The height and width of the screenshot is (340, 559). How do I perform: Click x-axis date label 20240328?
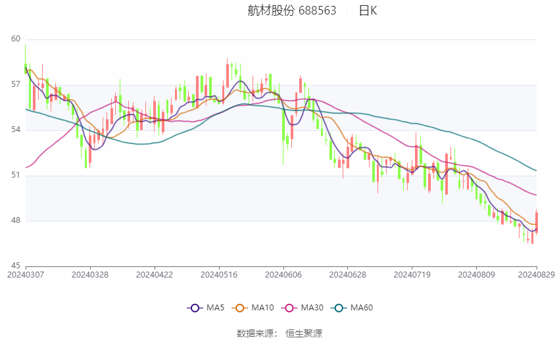pyautogui.click(x=90, y=275)
